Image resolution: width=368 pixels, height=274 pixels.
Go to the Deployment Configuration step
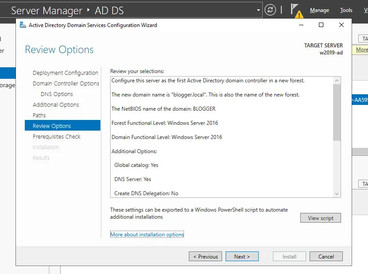[65, 73]
